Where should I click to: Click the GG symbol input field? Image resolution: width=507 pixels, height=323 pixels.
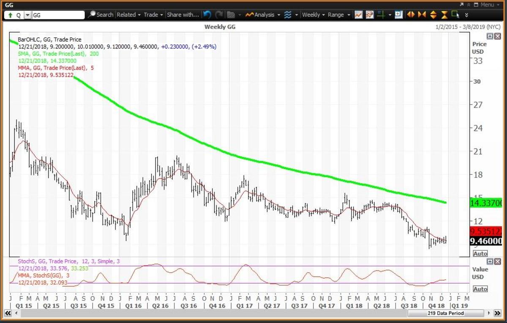pos(58,15)
